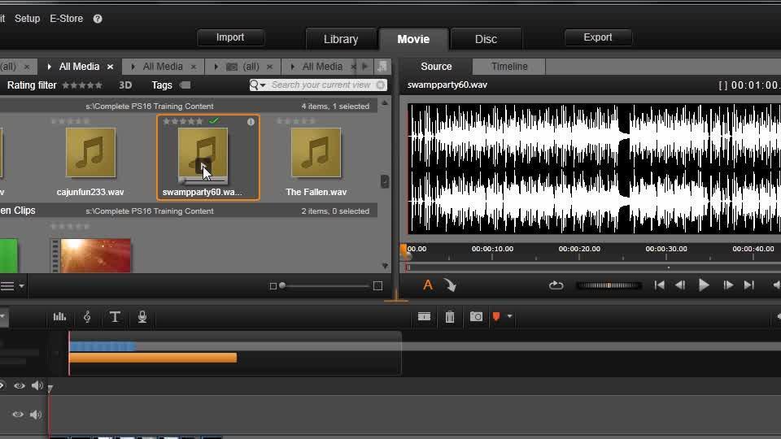Expand the second All Media tab arrow
This screenshot has height=439, width=781.
tap(133, 67)
